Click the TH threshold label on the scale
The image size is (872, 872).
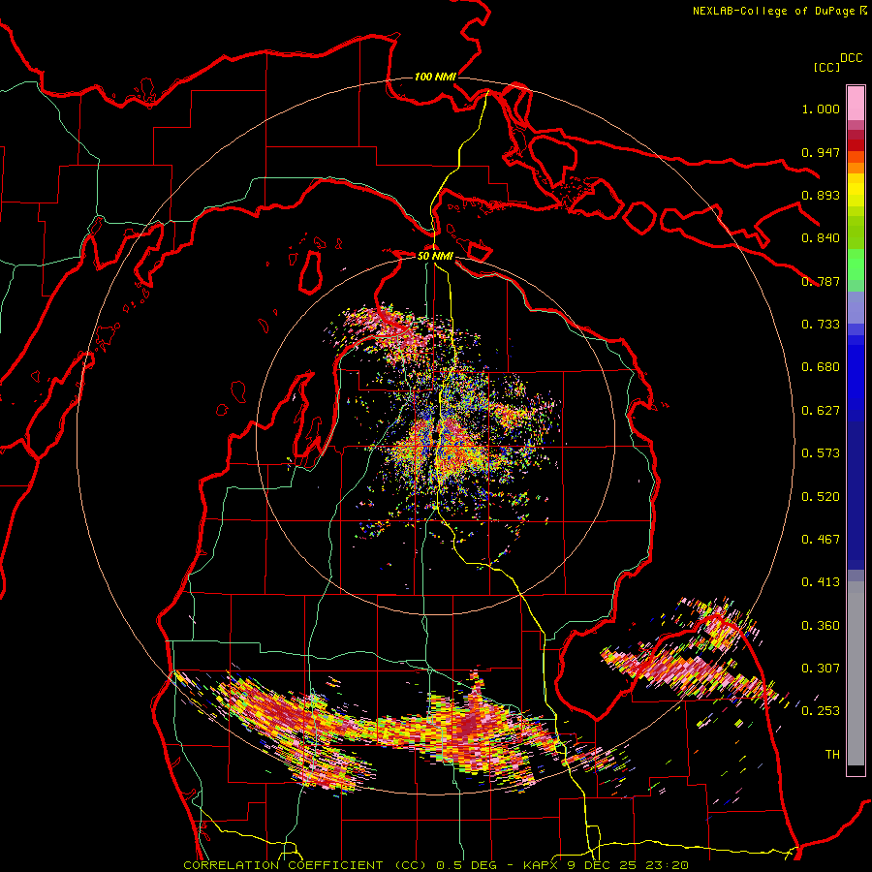(x=832, y=755)
